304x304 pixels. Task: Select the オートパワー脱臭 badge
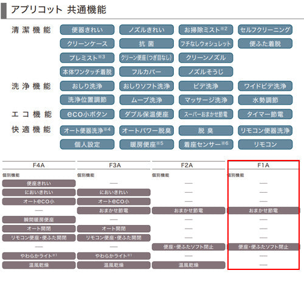point(147,131)
